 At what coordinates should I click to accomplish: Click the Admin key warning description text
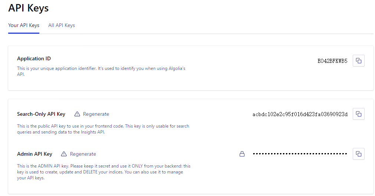(104, 172)
